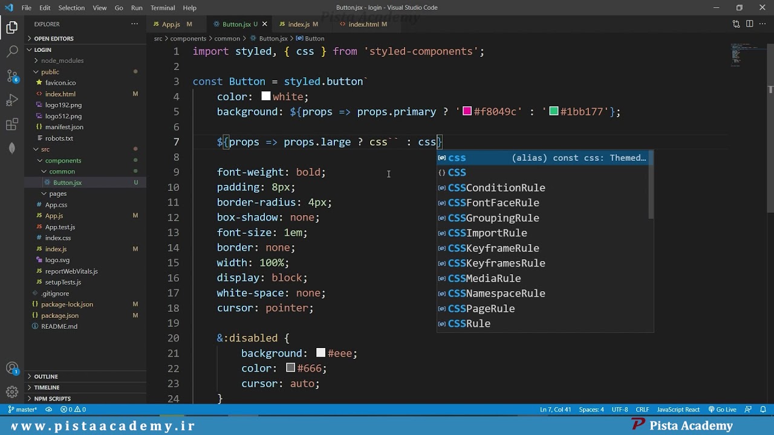Open the MongoDB leaf icon view
The image size is (774, 435).
(x=12, y=149)
